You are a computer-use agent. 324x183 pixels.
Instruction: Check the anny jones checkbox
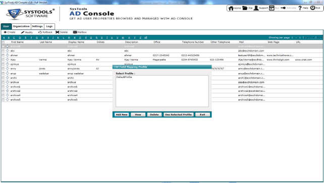(x=3, y=69)
